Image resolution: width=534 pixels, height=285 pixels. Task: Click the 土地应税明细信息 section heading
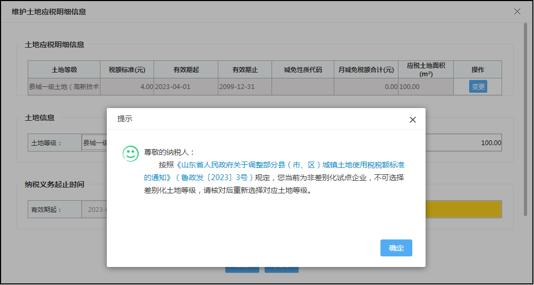tap(55, 45)
